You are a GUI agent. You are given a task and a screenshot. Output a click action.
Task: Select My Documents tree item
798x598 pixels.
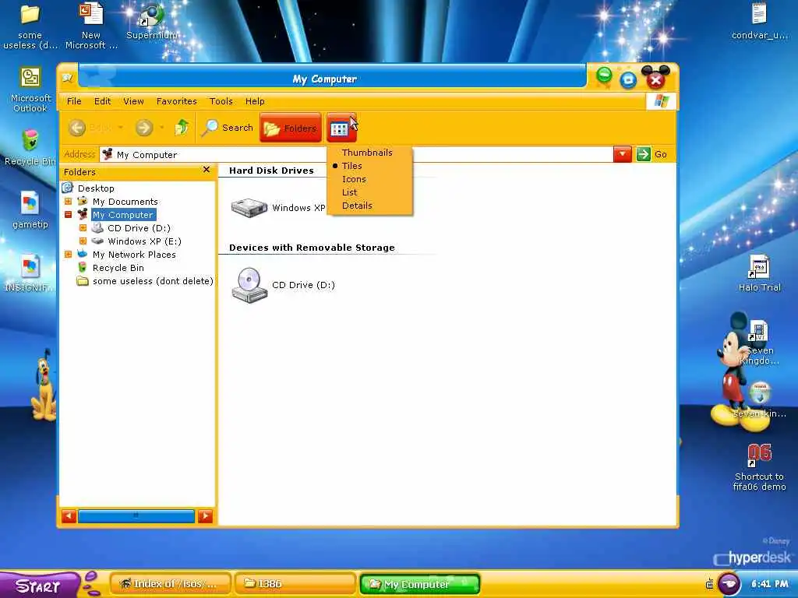[125, 202]
